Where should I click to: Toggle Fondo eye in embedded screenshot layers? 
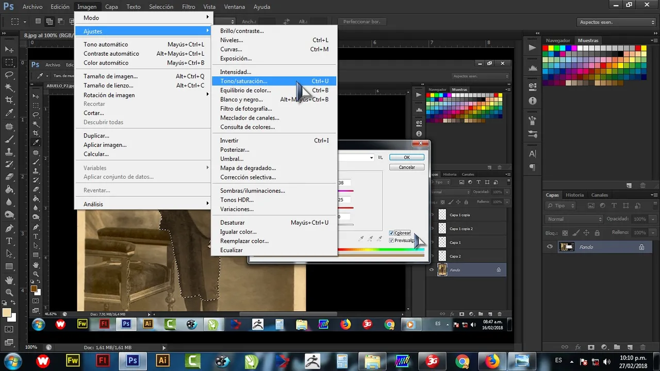coord(432,269)
